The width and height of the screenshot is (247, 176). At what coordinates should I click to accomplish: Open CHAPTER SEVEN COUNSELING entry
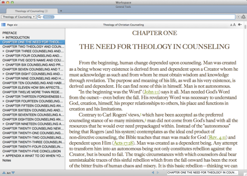point(33,69)
